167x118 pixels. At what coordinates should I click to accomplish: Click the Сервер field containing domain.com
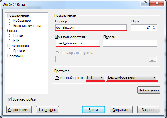(x=91, y=27)
